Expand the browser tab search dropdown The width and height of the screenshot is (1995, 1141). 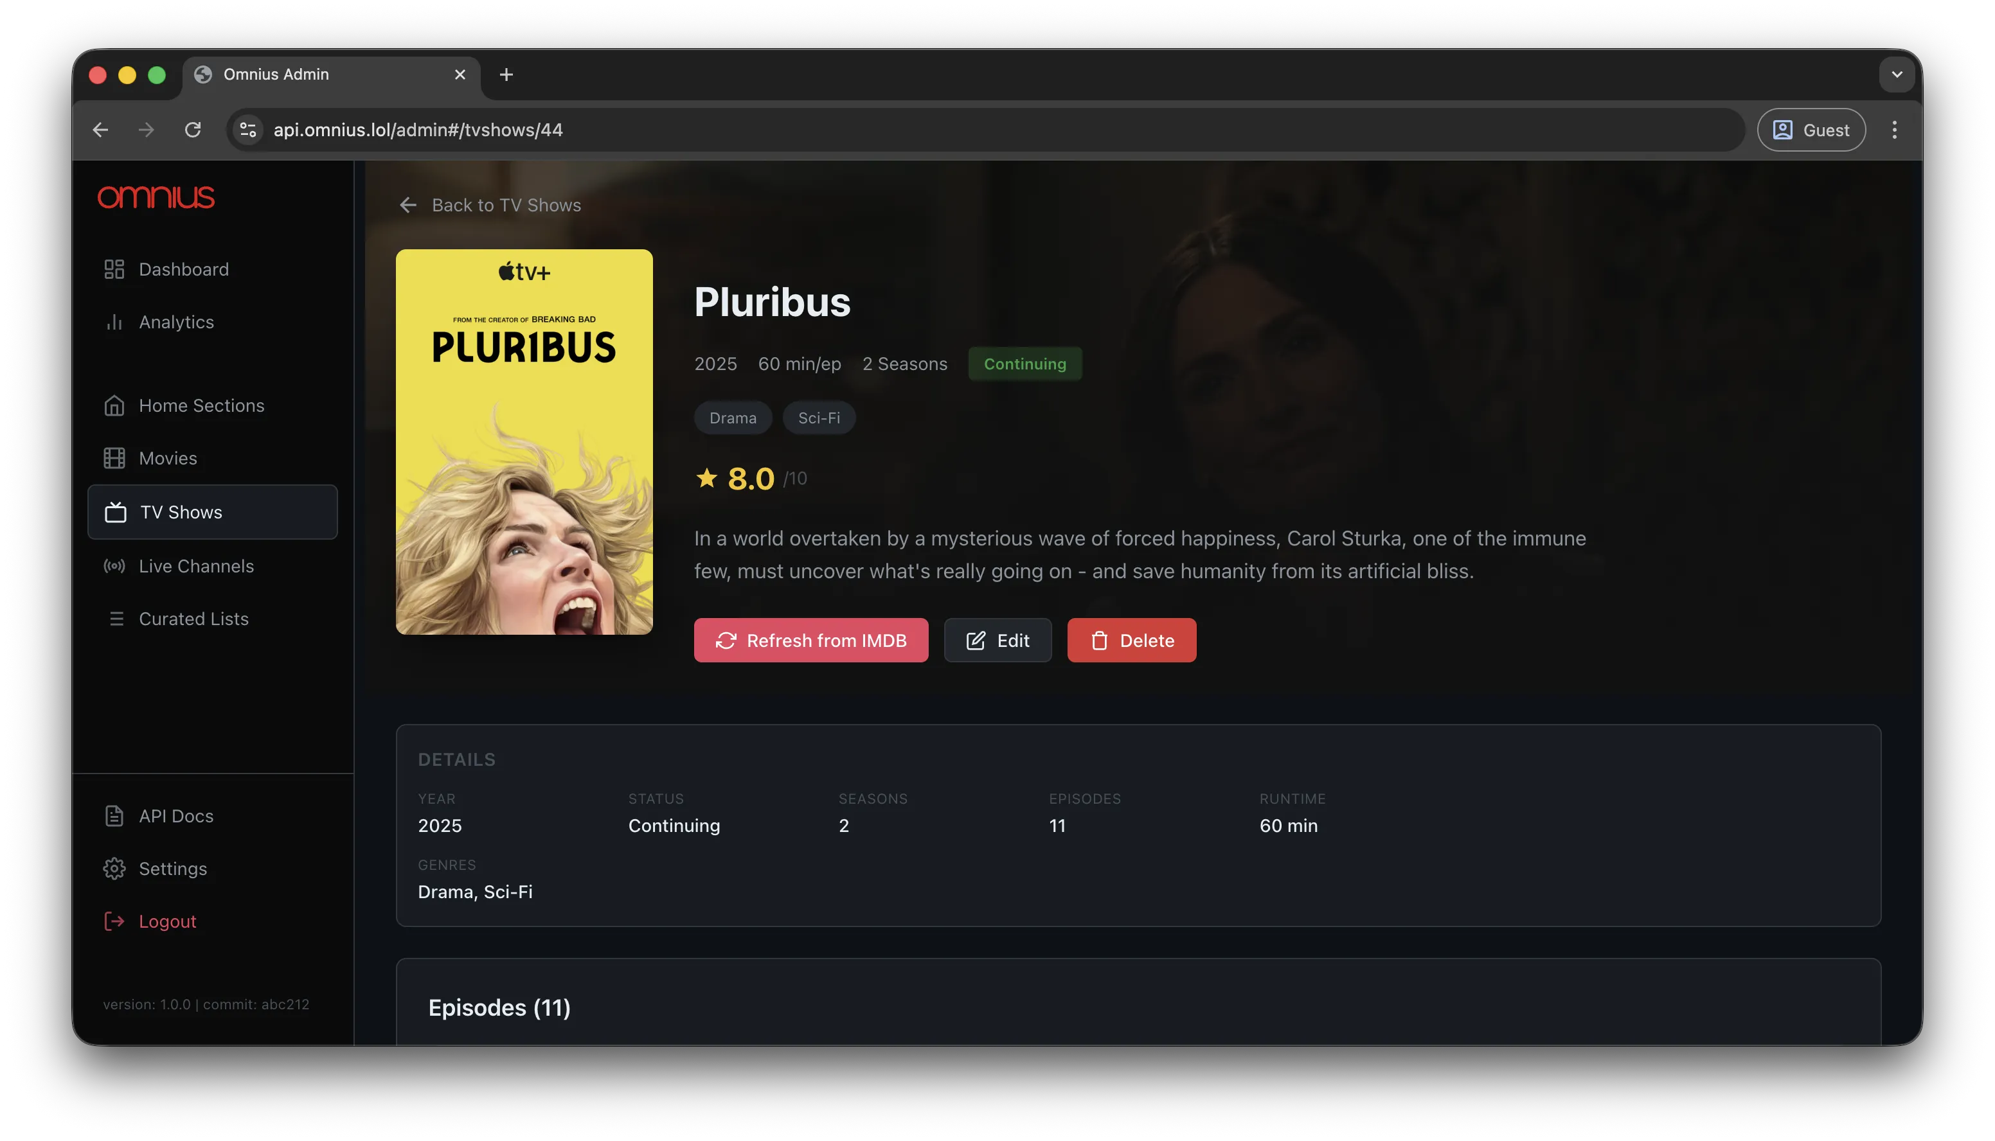(1896, 75)
